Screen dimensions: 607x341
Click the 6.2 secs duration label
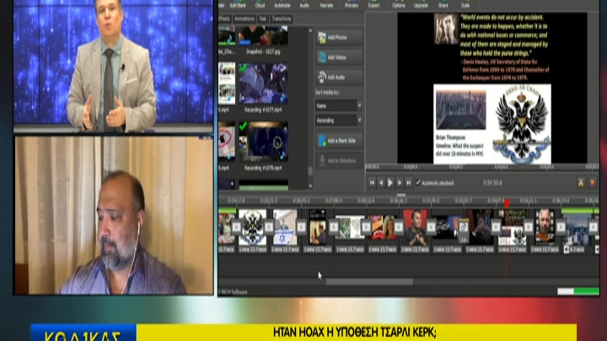point(577,249)
